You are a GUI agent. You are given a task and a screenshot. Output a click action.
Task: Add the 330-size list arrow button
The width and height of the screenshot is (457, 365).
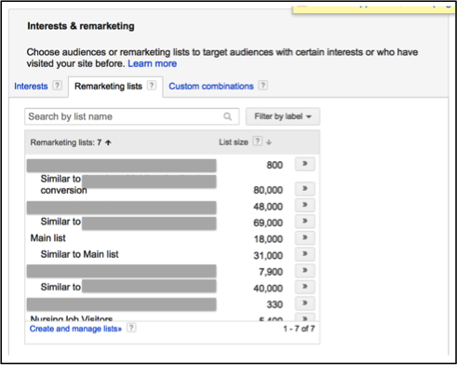pos(305,304)
